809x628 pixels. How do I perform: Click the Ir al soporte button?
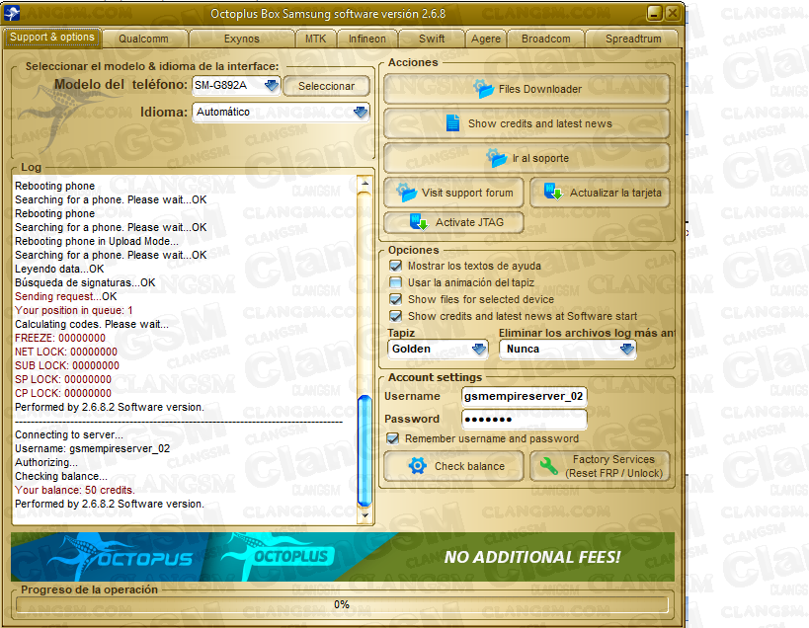[526, 158]
